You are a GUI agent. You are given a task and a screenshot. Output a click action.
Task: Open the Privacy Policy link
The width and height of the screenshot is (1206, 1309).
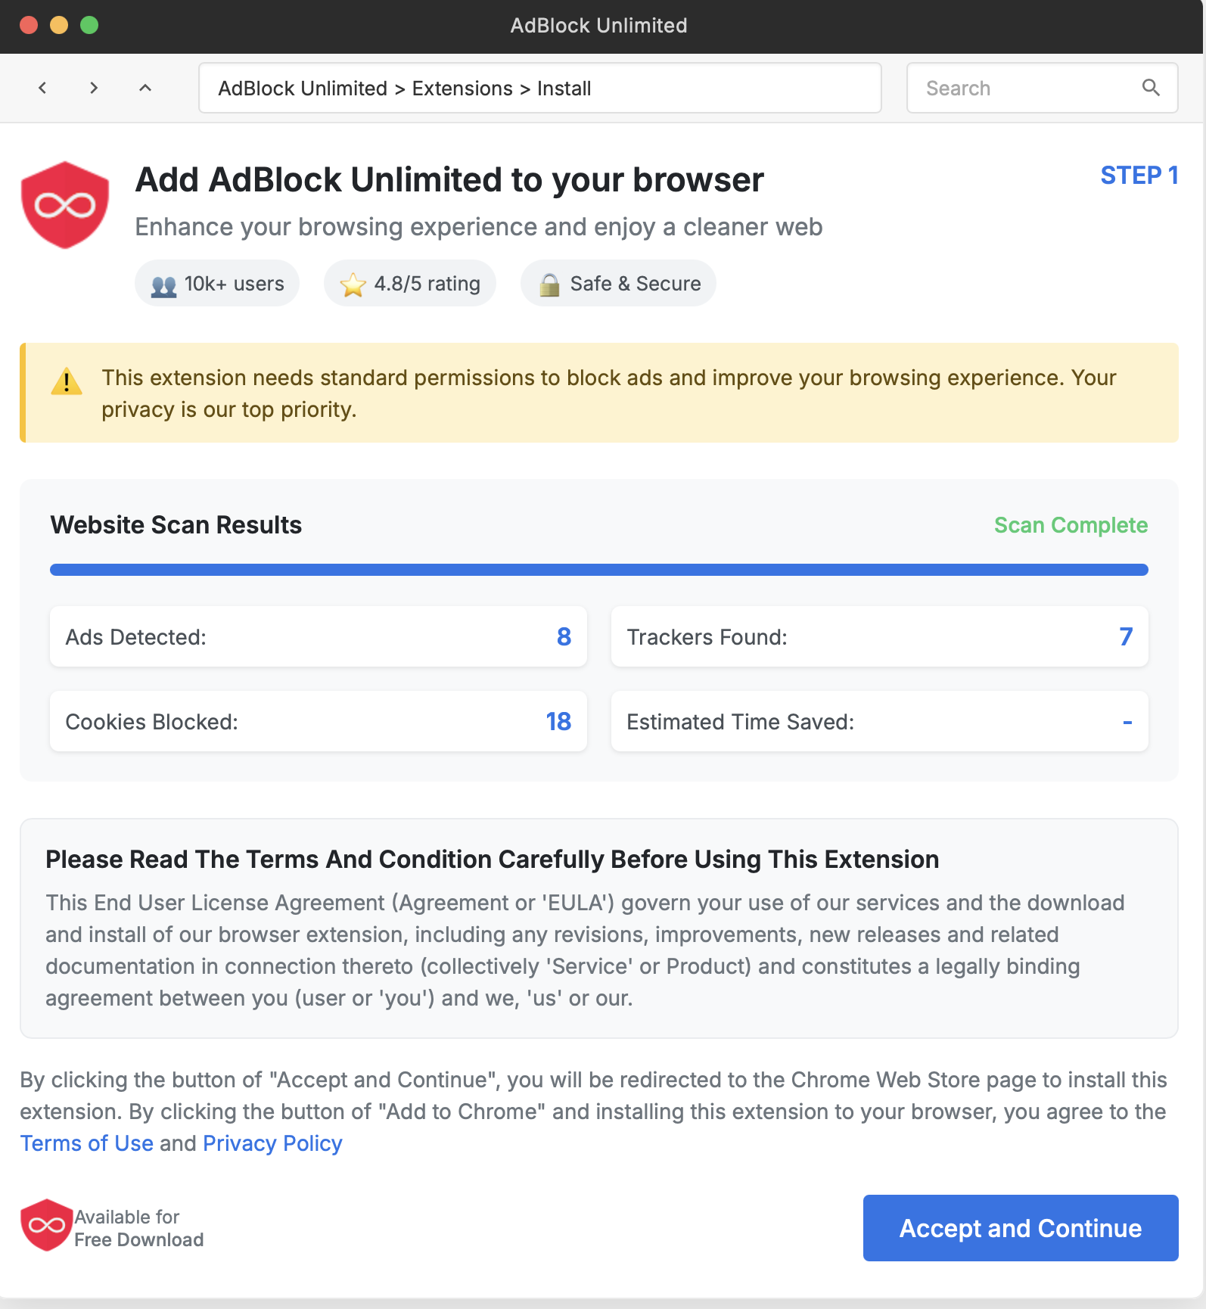coord(272,1143)
